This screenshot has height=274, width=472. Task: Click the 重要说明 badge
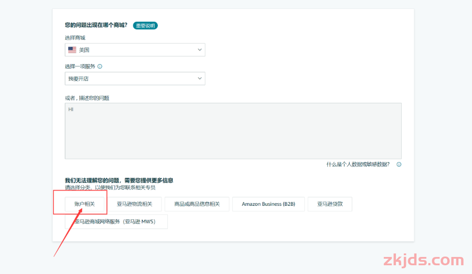pos(145,26)
